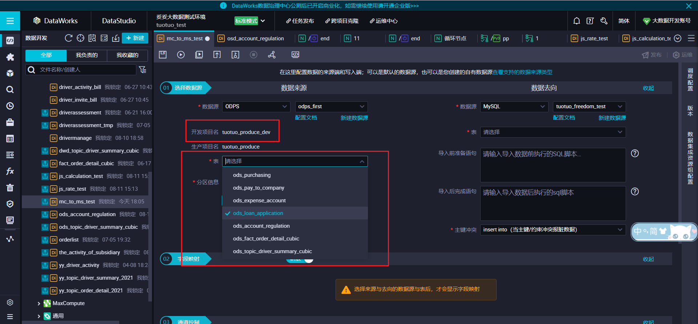698x324 pixels.
Task: Open 跨项目克隆 link in header
Action: click(342, 21)
